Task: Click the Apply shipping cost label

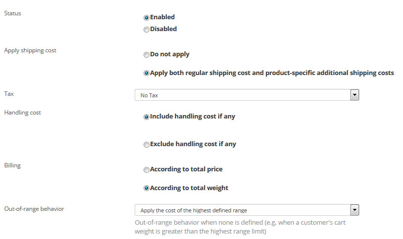Action: click(30, 50)
